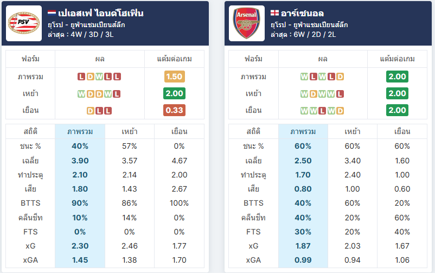The width and height of the screenshot is (435, 273).
Task: Click first L badge in PSV overall form
Action: tap(81, 77)
